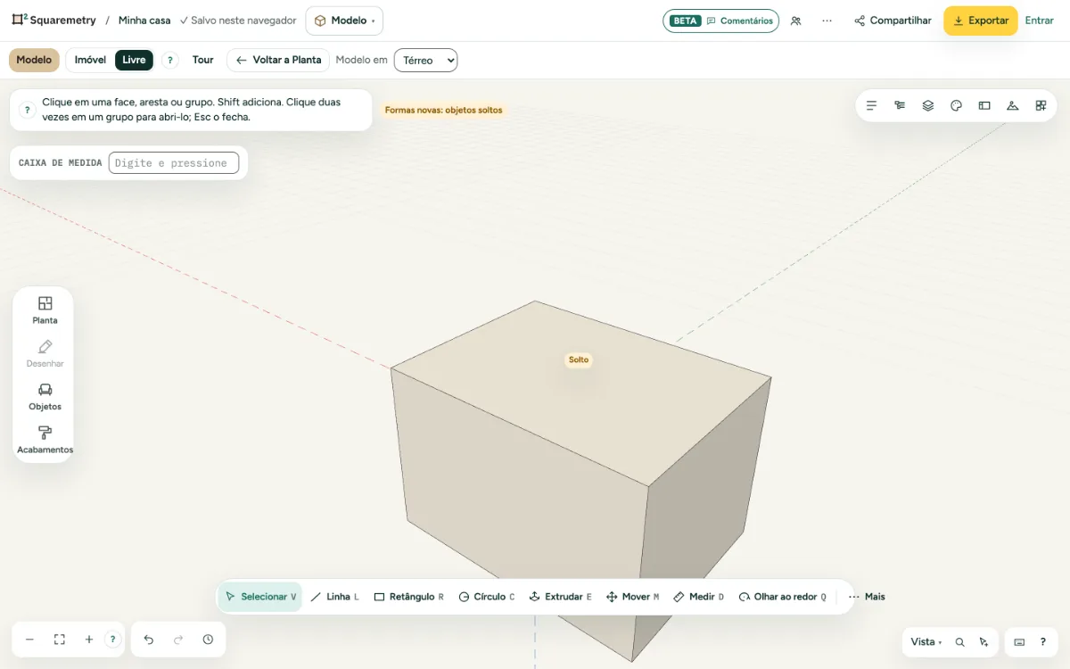Click the magnifier search icon near Vista
This screenshot has width=1070, height=669.
click(960, 642)
